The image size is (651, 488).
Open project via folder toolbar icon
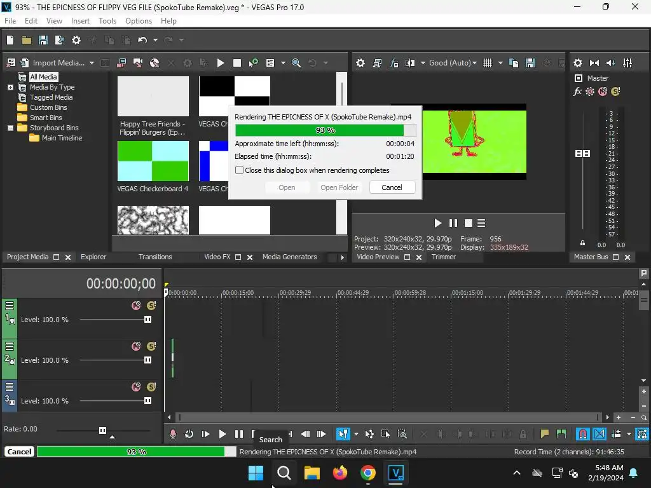pyautogui.click(x=27, y=40)
